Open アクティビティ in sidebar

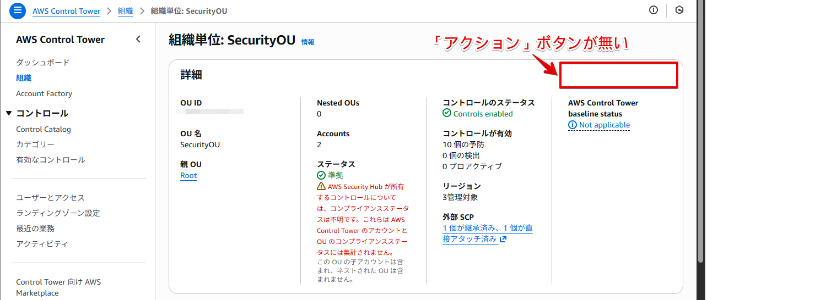[42, 244]
